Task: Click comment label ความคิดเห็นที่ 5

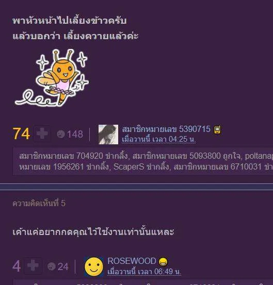Action: point(39,203)
